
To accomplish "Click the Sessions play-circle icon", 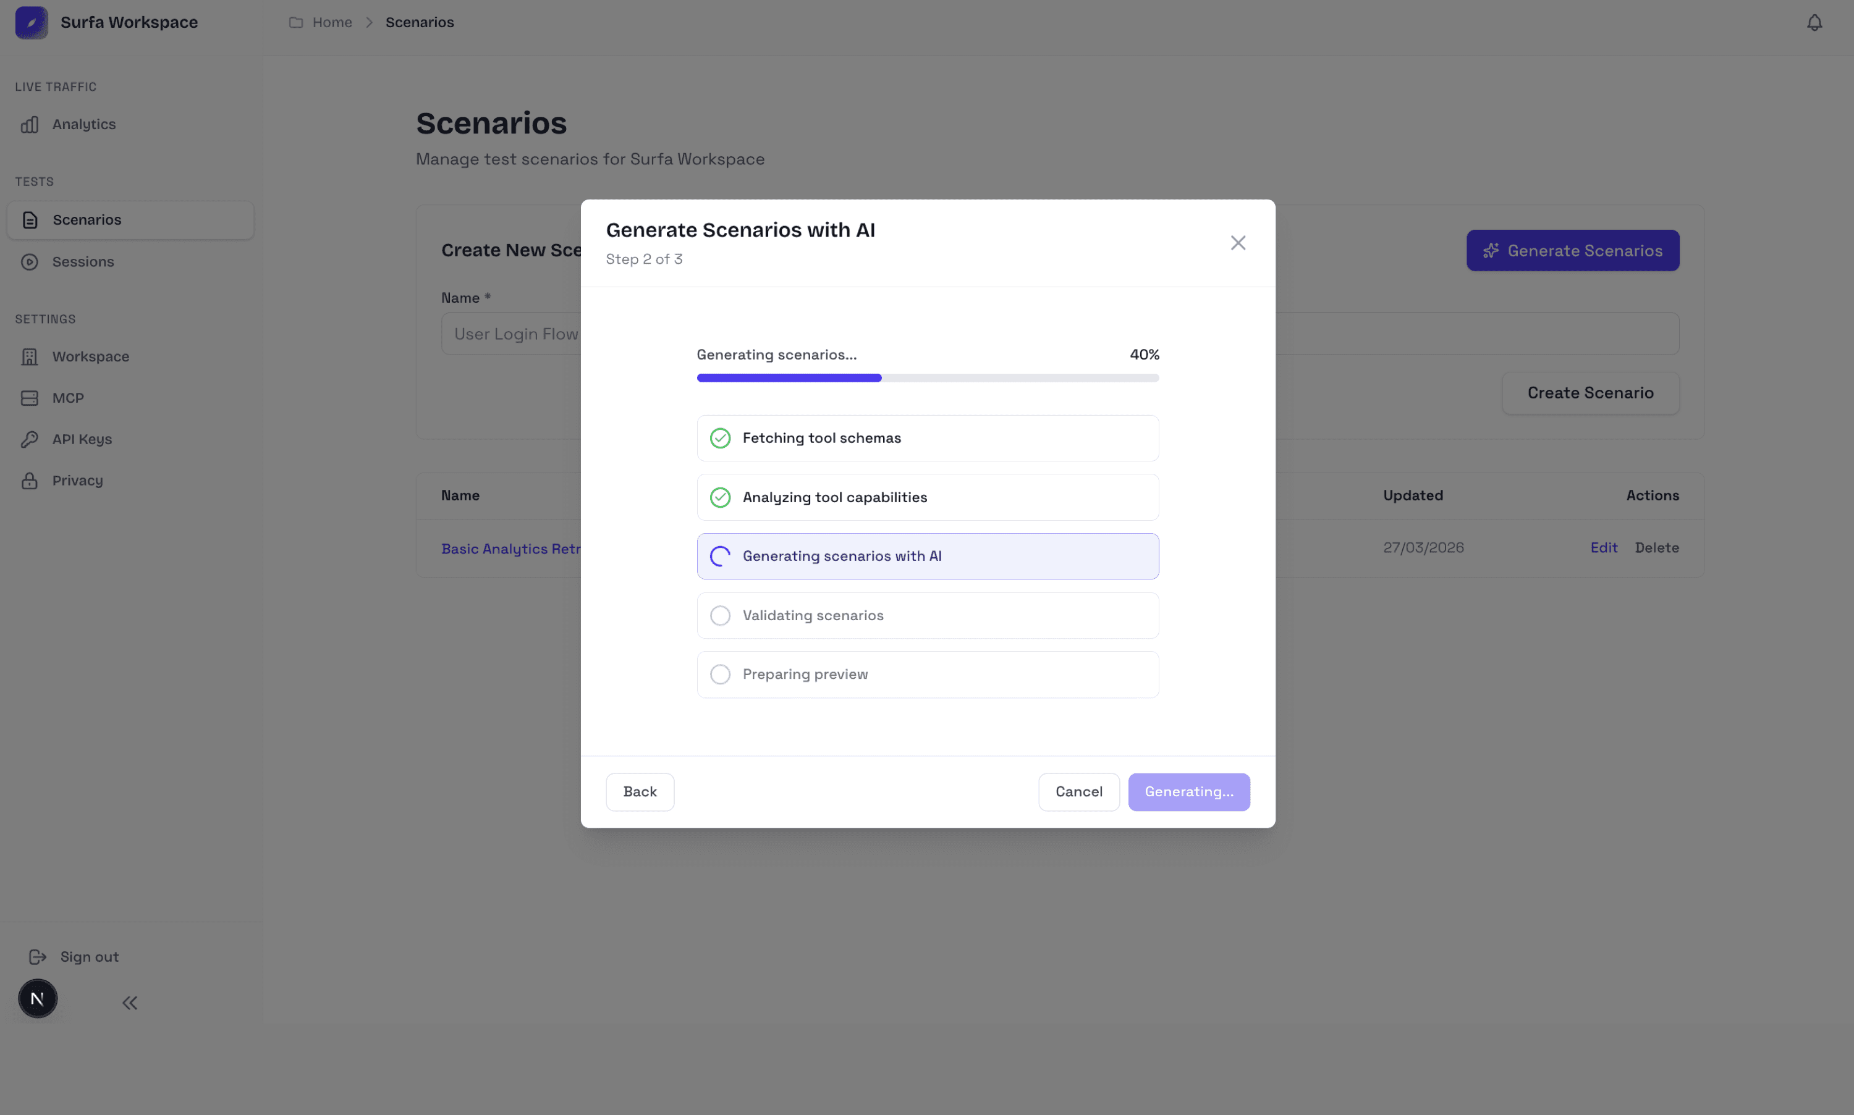I will coord(29,261).
